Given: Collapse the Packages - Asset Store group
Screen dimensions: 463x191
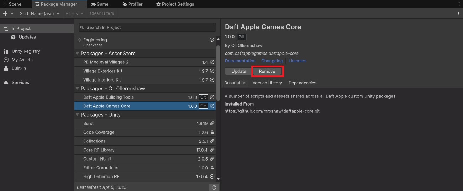Looking at the screenshot, I should pyautogui.click(x=77, y=54).
